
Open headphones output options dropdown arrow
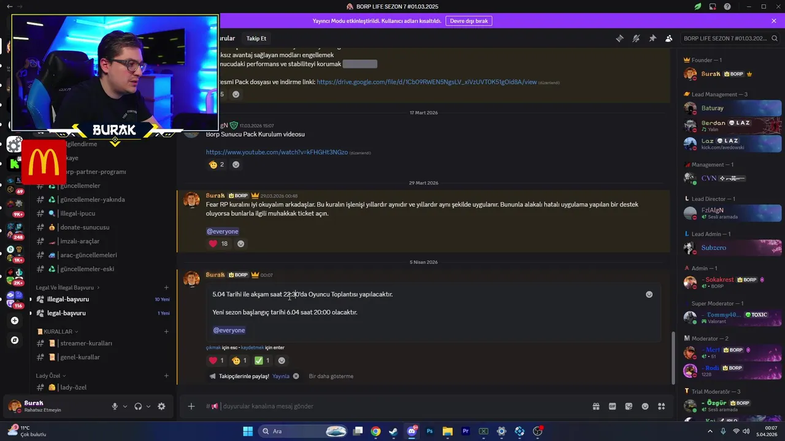pyautogui.click(x=148, y=406)
